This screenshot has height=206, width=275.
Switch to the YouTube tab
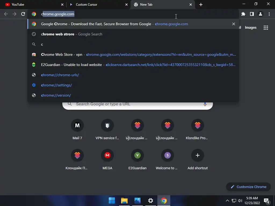33,5
